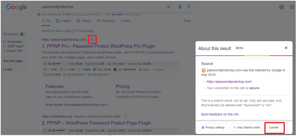Click the magnifier search icon in search box
This screenshot has width=297, height=136.
coord(189,7)
